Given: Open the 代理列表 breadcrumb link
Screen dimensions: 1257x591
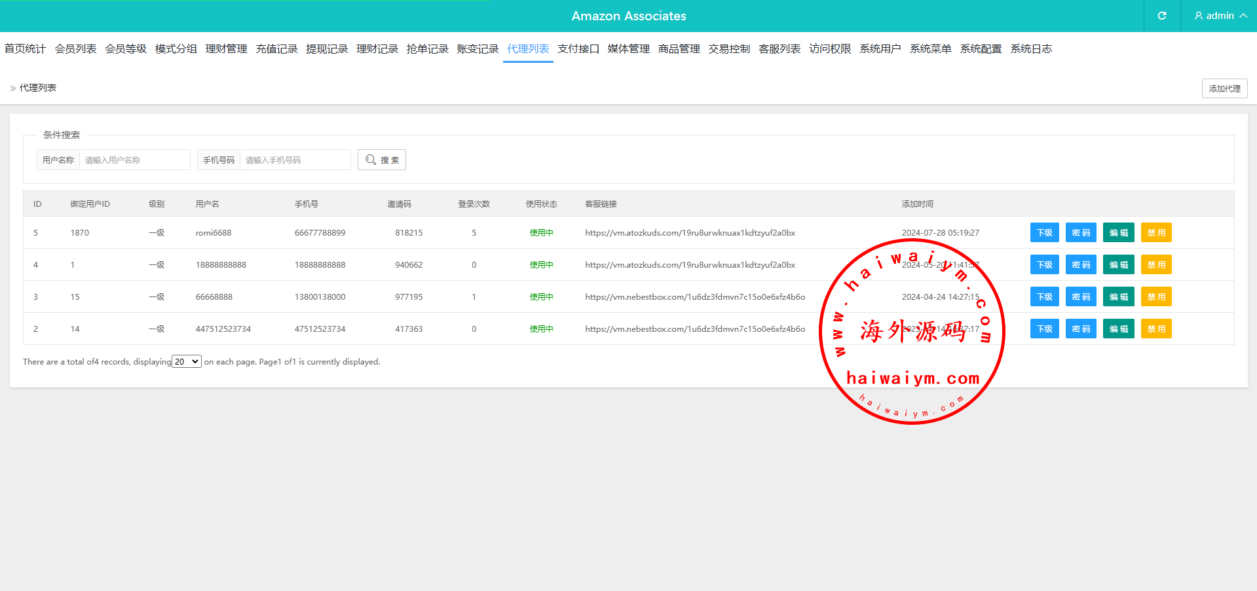Looking at the screenshot, I should click(37, 88).
